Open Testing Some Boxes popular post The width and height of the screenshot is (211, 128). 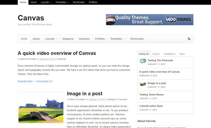(x=151, y=94)
